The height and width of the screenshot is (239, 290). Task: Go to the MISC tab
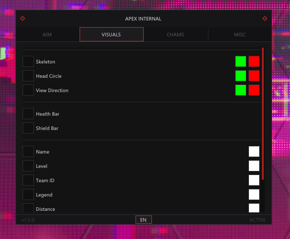[x=240, y=34]
